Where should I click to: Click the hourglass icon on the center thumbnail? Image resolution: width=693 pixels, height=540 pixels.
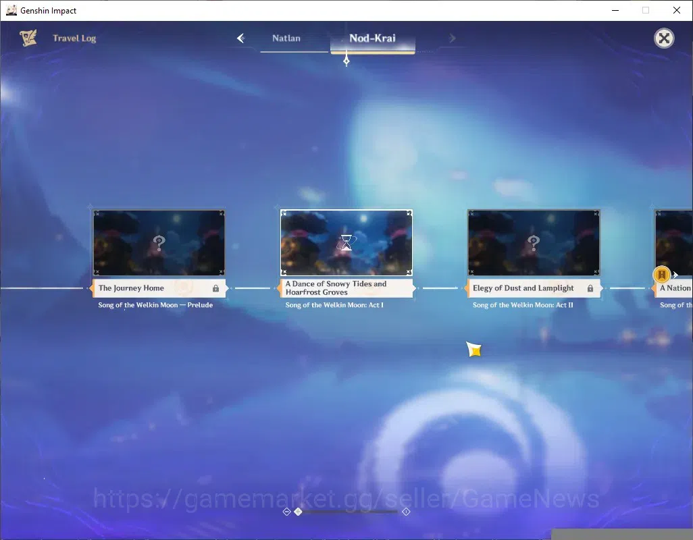pyautogui.click(x=346, y=243)
